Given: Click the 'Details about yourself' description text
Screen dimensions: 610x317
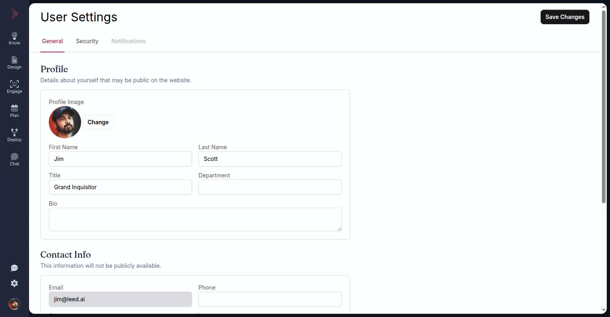Looking at the screenshot, I should (x=116, y=80).
